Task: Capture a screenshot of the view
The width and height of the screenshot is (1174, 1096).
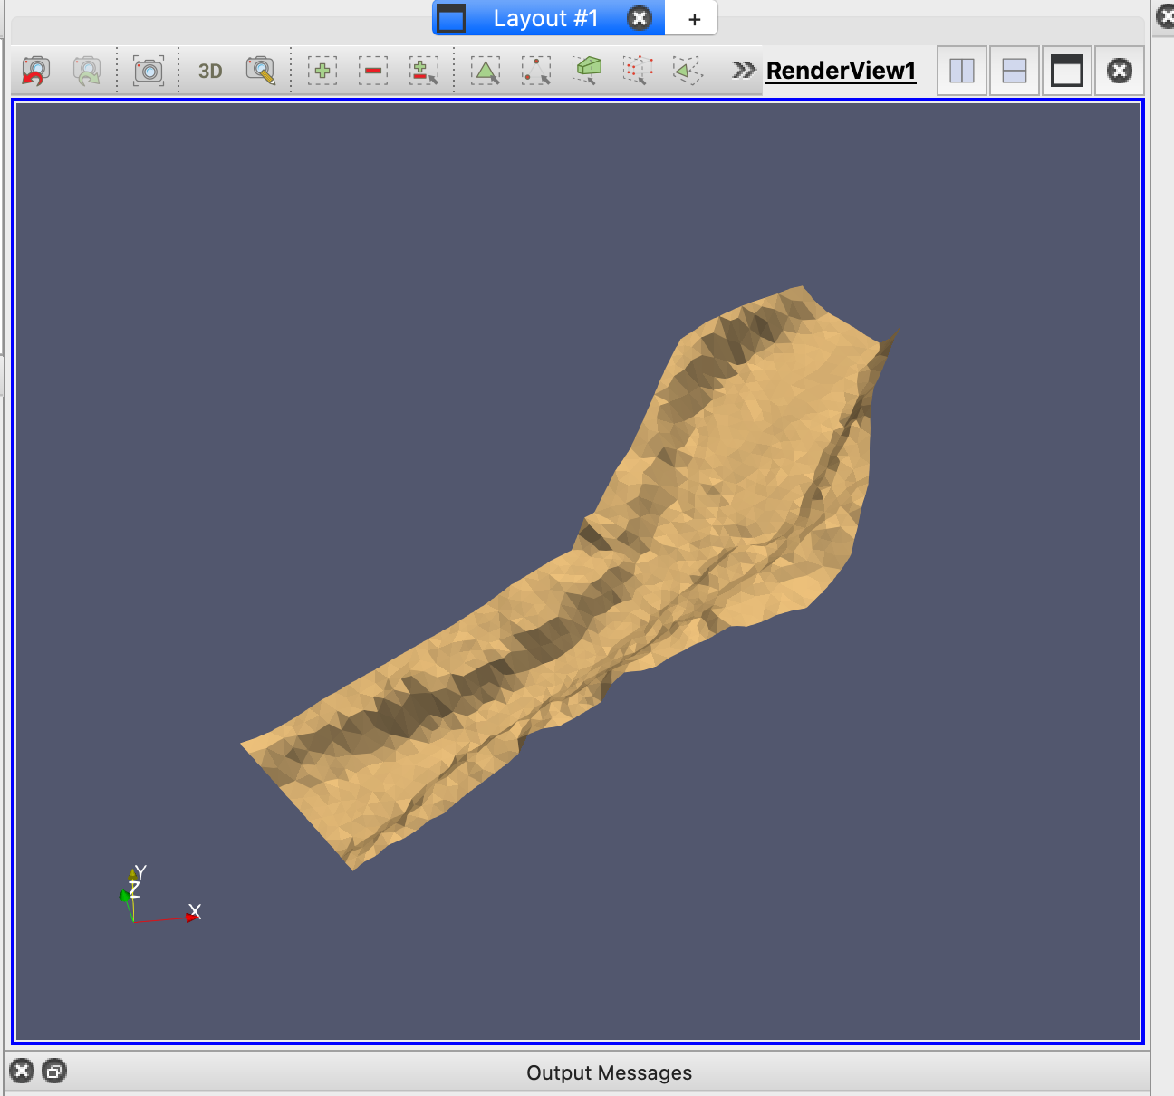Action: 149,71
